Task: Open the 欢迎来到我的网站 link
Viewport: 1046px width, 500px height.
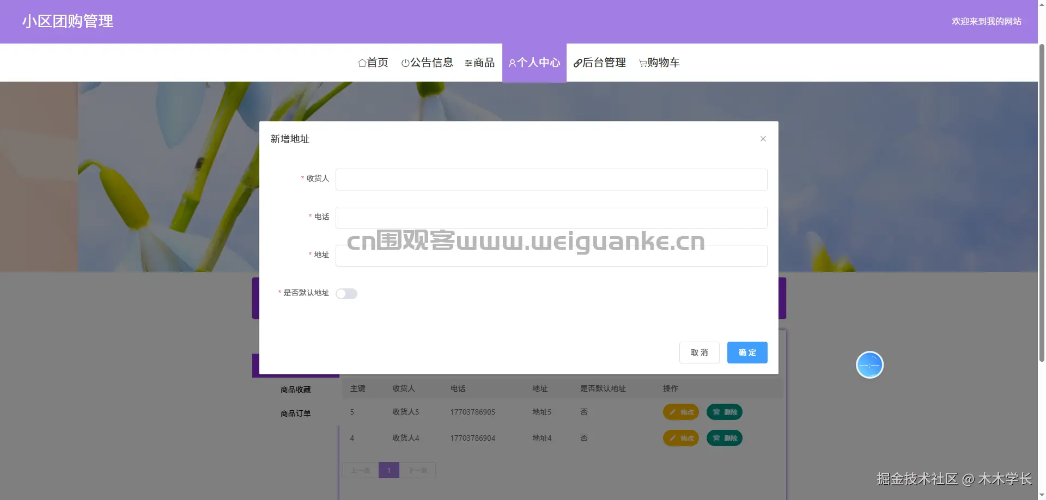Action: tap(987, 21)
